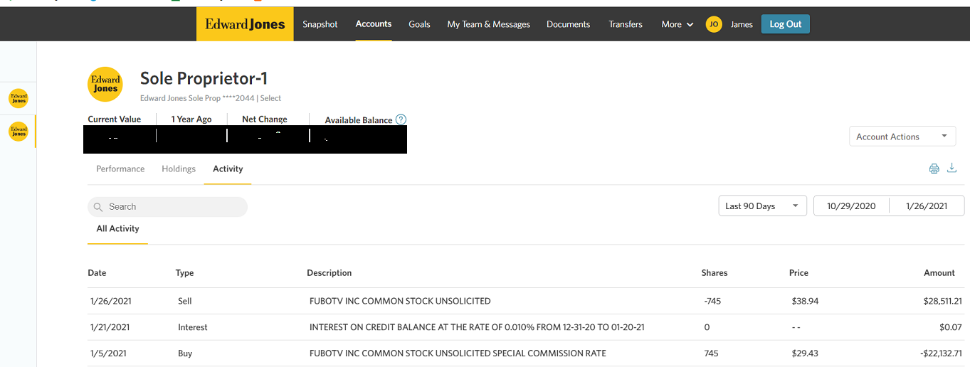Click the Available Balance help question icon
Image resolution: width=970 pixels, height=367 pixels.
[x=401, y=119]
